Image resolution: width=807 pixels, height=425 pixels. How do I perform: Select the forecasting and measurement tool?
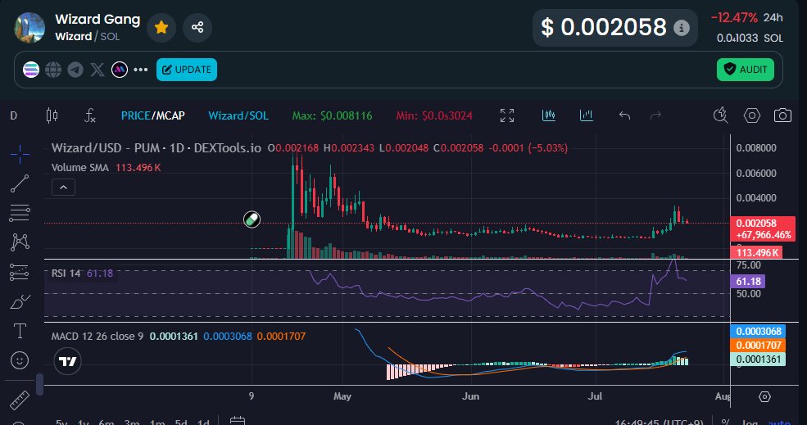coord(20,272)
